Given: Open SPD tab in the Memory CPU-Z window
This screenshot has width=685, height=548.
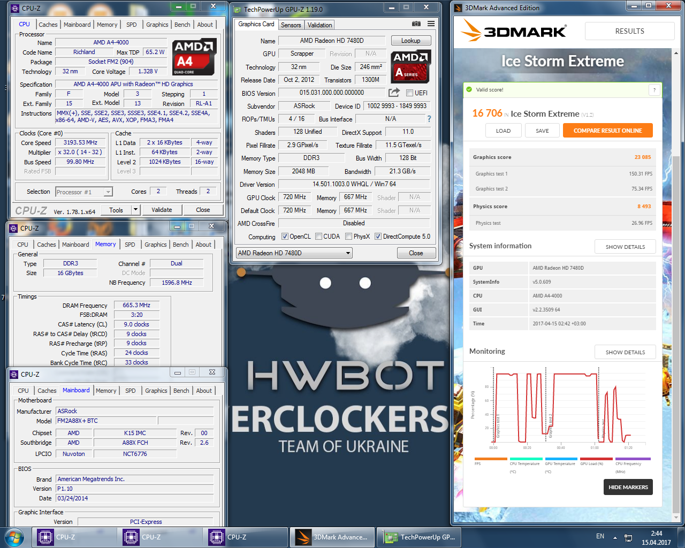Looking at the screenshot, I should coord(130,245).
